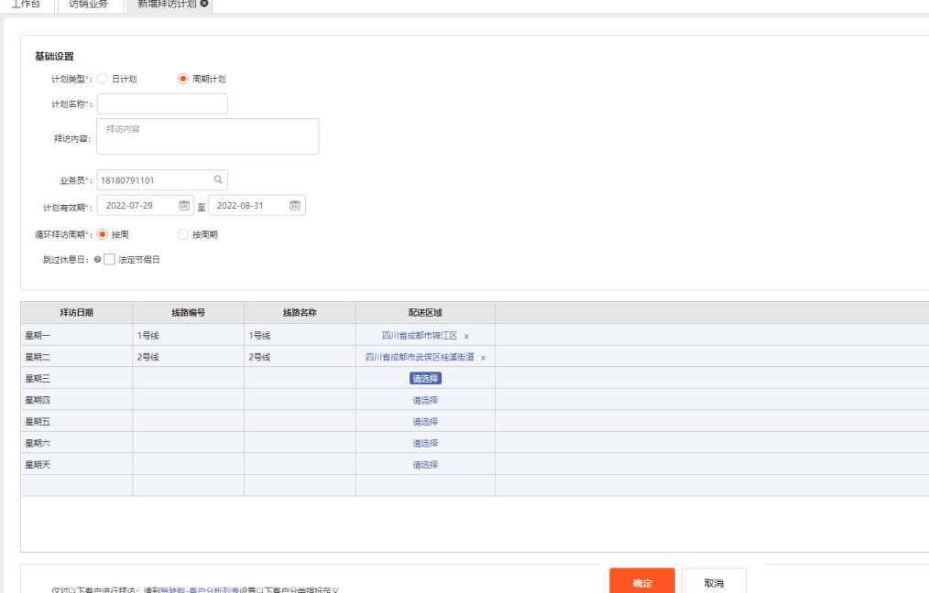
Task: Close the 新增拜访计划 tab with x icon
Action: (204, 4)
